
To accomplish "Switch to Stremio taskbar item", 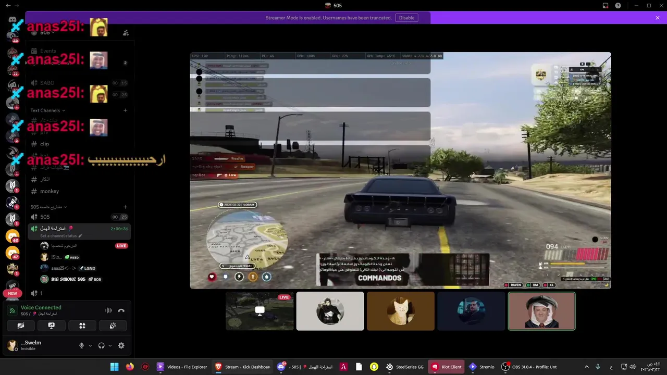I will coord(481,367).
